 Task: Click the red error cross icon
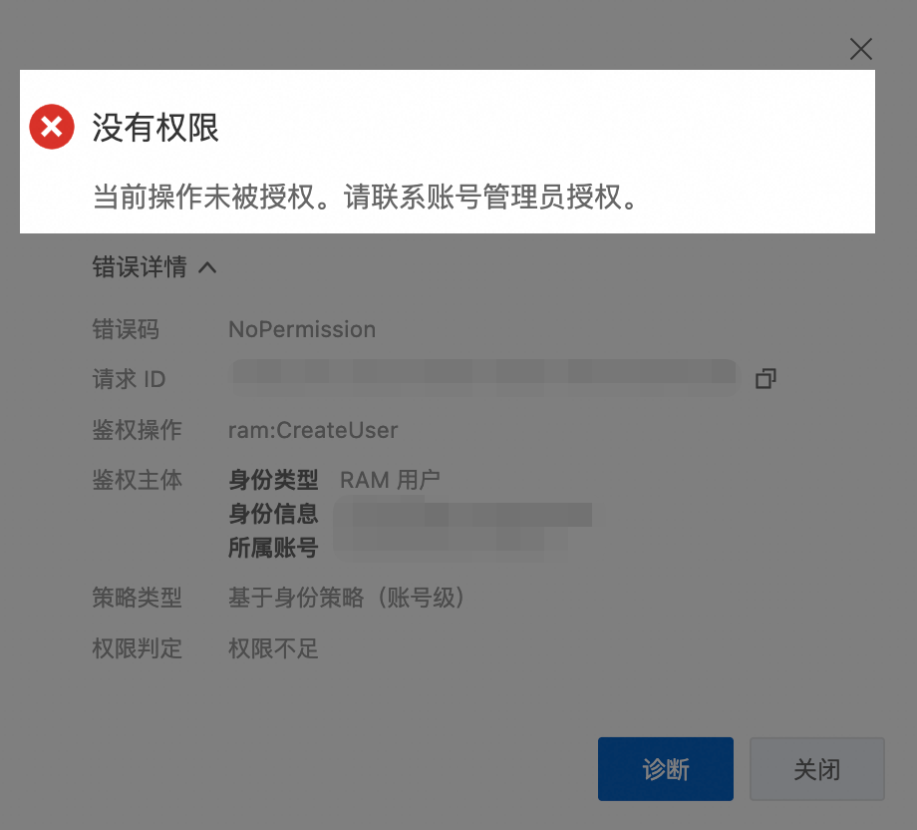[x=52, y=127]
